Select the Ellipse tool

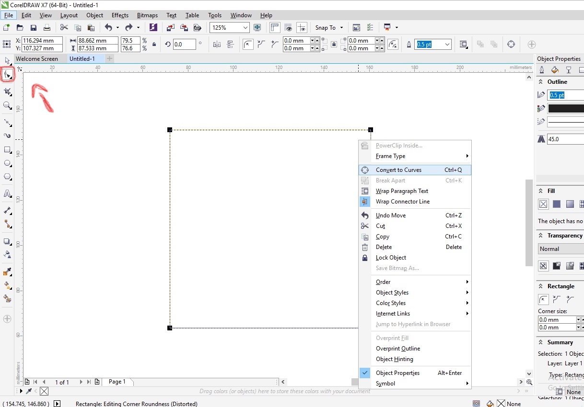[8, 163]
